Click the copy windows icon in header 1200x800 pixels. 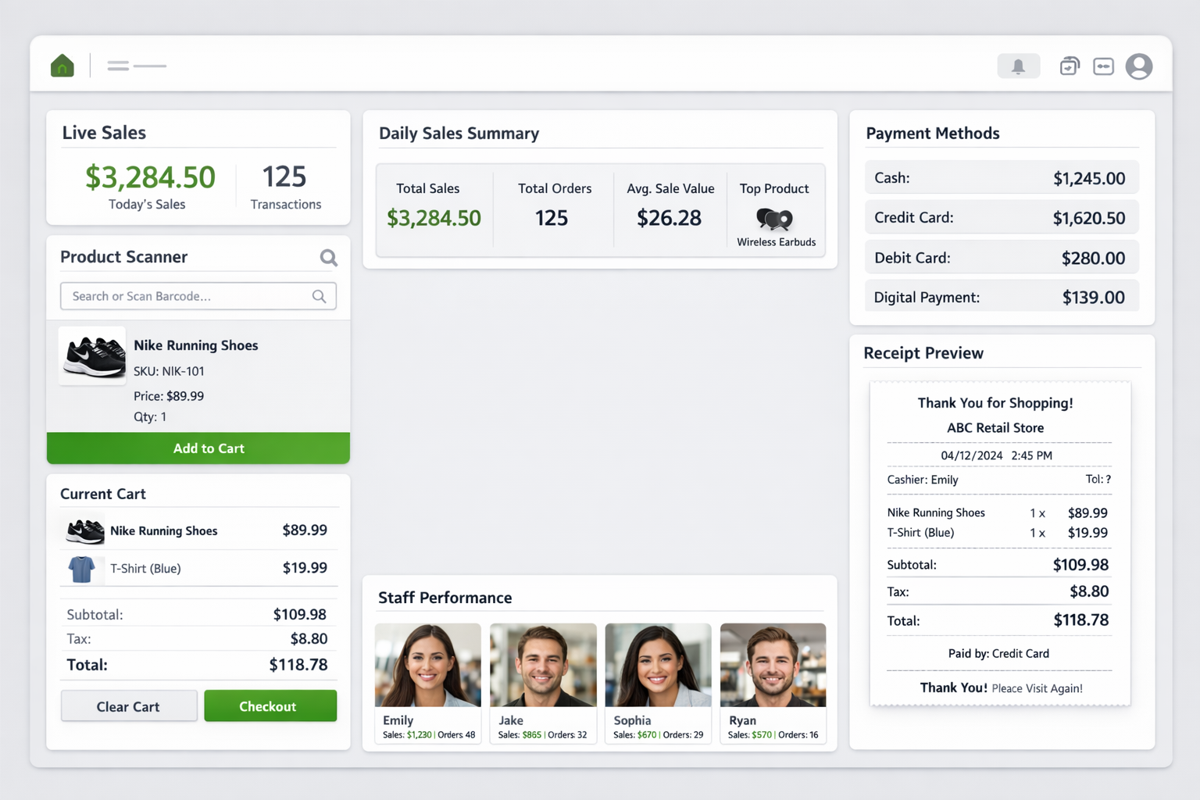(1069, 66)
